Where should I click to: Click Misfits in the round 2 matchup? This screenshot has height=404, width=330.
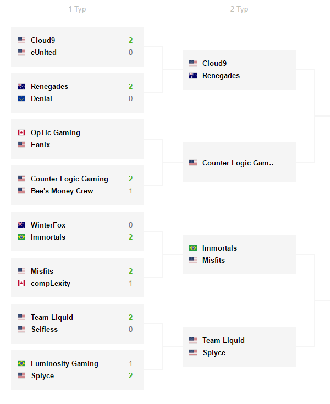click(x=213, y=260)
